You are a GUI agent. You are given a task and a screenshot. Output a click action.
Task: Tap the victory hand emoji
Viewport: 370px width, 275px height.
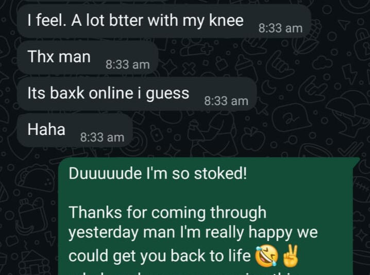[291, 255]
